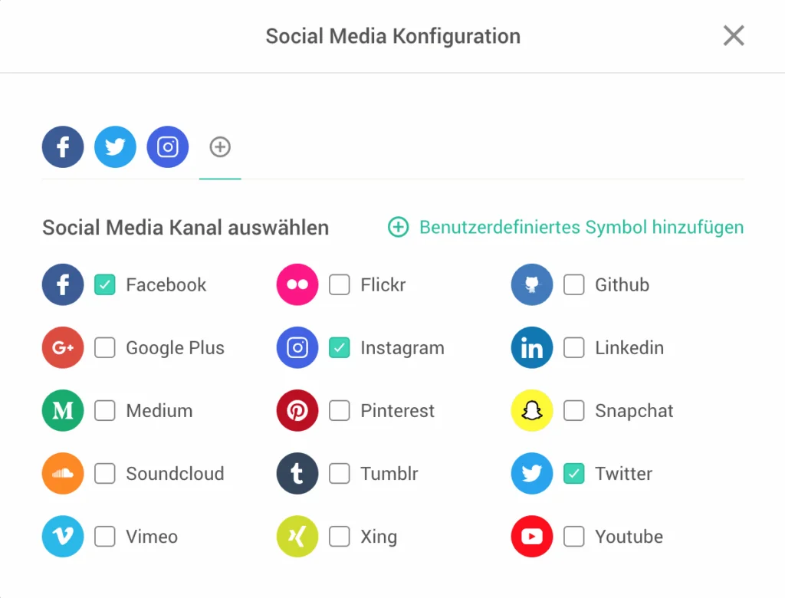Screen dimensions: 785x598
Task: Click the Youtube play icon
Action: (x=531, y=537)
